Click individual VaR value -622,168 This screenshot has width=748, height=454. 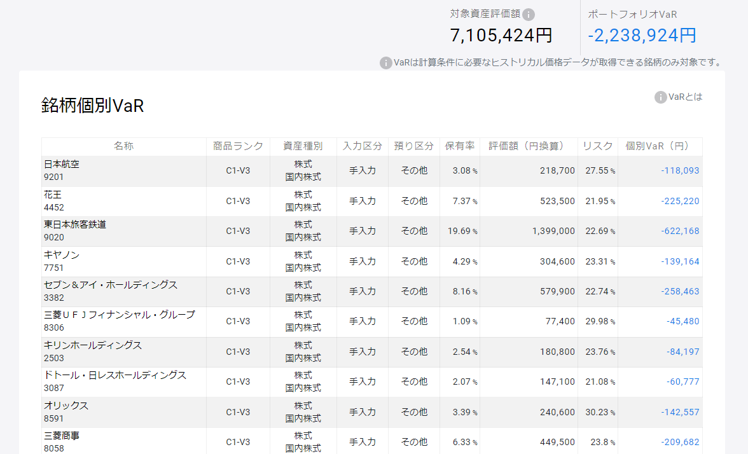680,231
